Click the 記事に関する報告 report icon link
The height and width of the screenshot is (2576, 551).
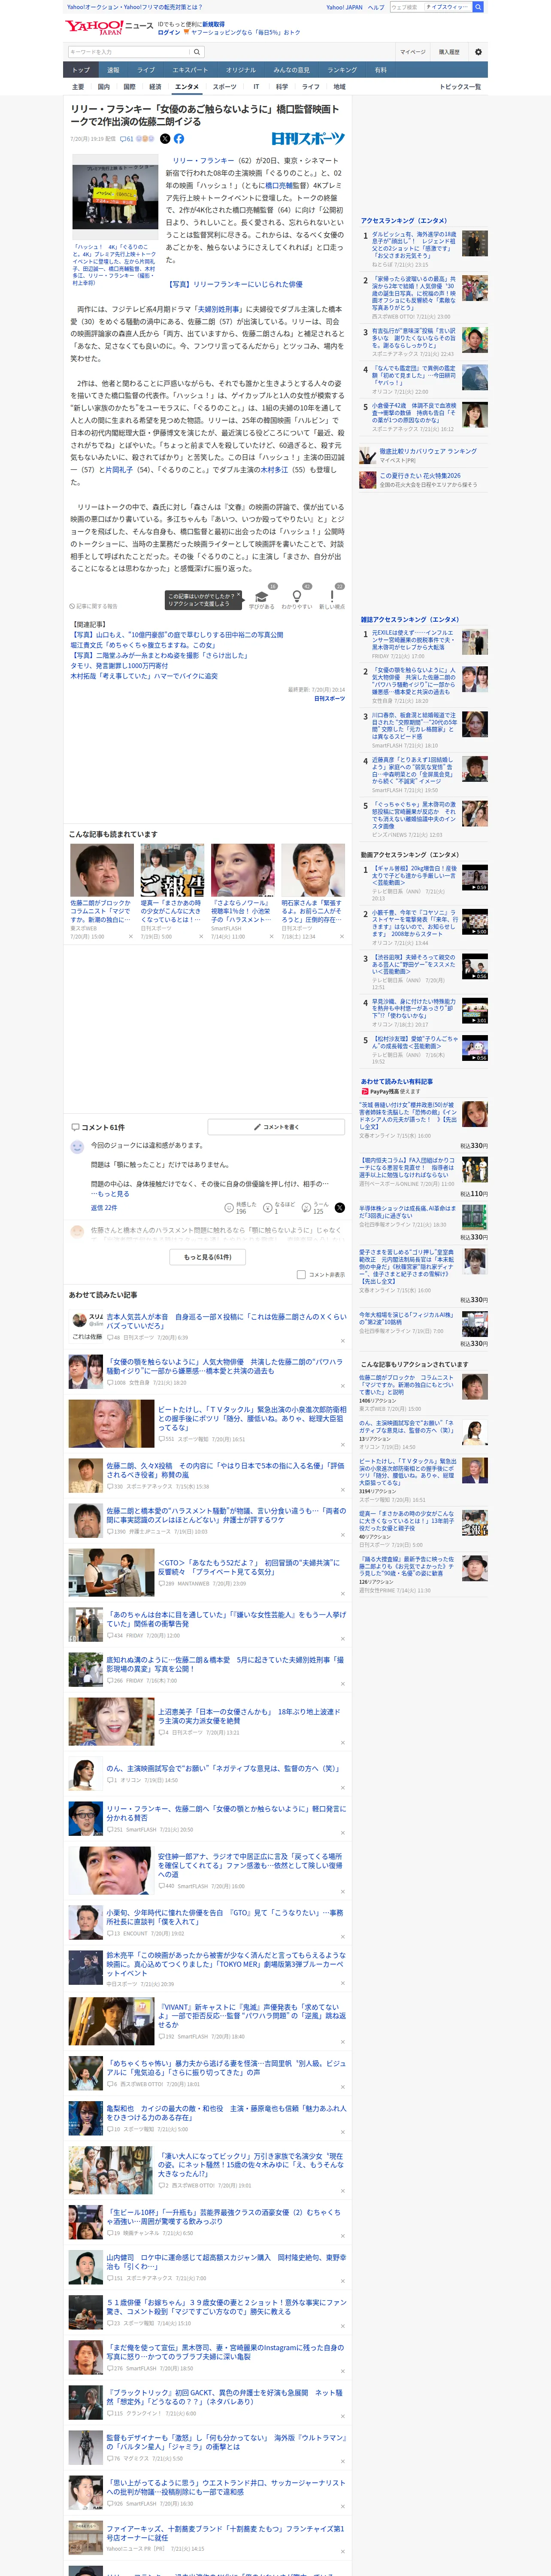click(94, 606)
